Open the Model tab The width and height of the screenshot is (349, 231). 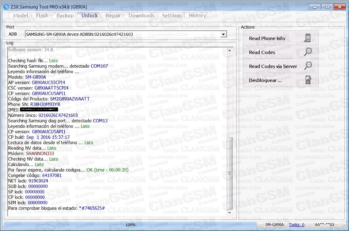click(21, 15)
